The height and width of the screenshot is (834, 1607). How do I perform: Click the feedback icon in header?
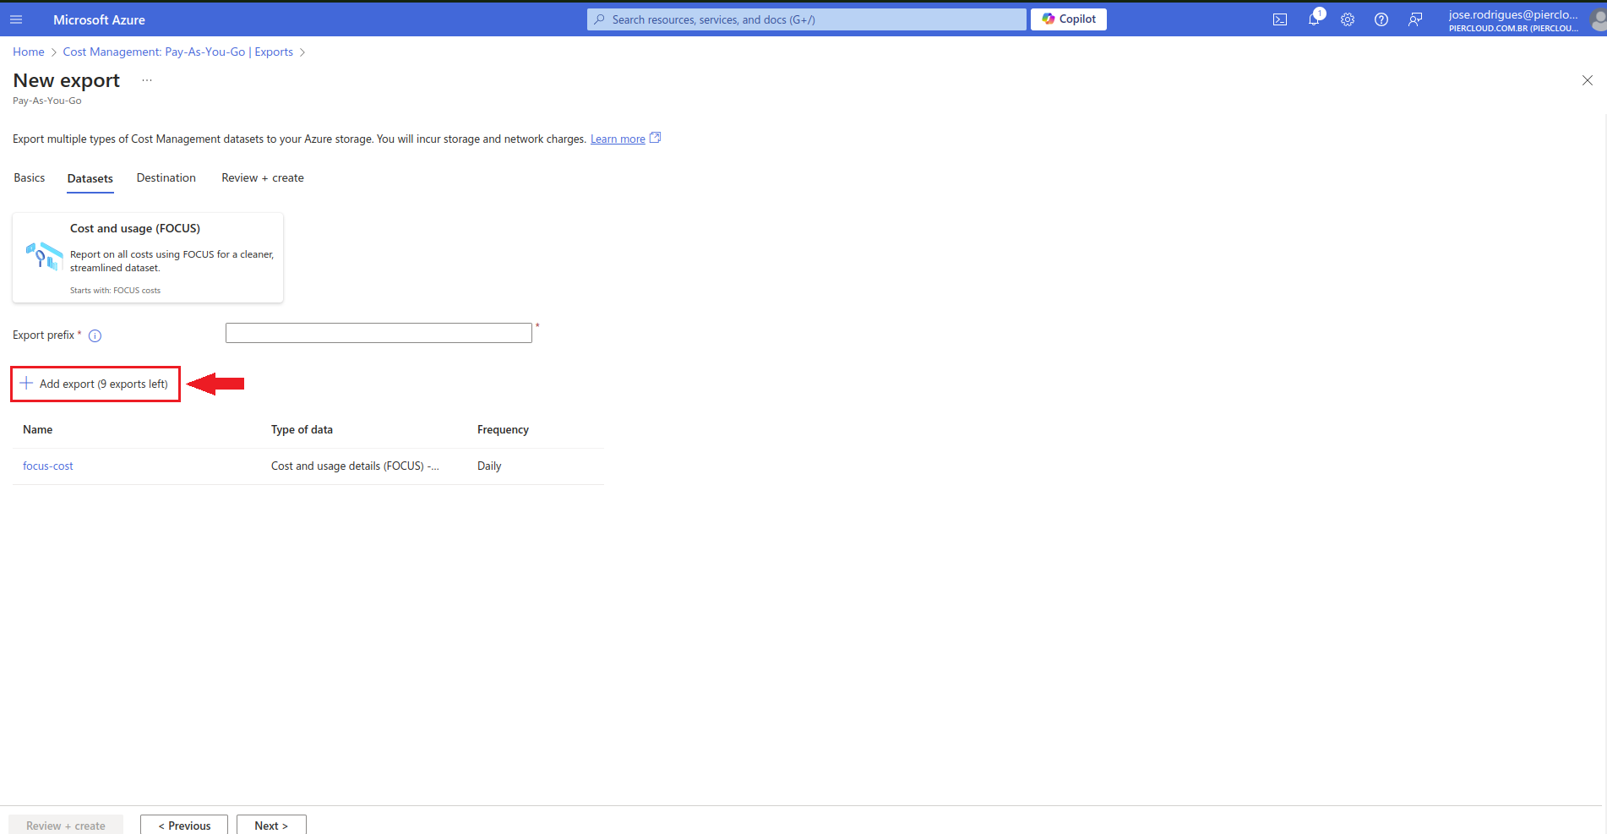click(x=1415, y=19)
